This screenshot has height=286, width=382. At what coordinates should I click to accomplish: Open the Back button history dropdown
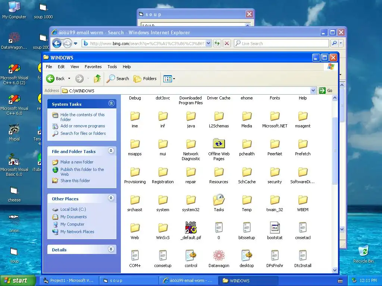[x=69, y=79]
